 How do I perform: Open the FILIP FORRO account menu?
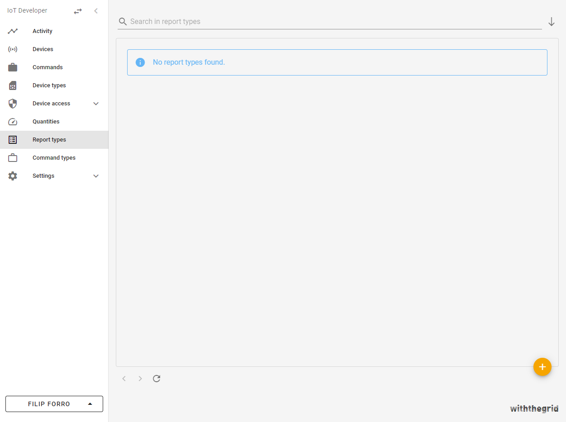(54, 404)
